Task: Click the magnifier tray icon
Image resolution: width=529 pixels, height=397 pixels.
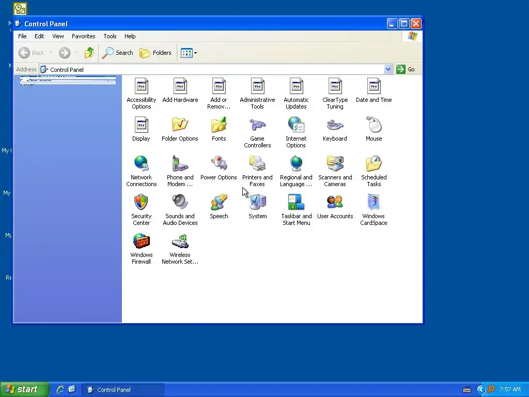Action: click(491, 390)
